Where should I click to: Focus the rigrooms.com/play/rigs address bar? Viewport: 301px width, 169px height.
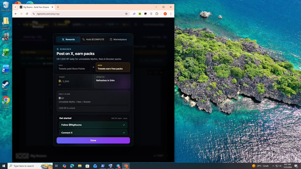tap(80, 14)
